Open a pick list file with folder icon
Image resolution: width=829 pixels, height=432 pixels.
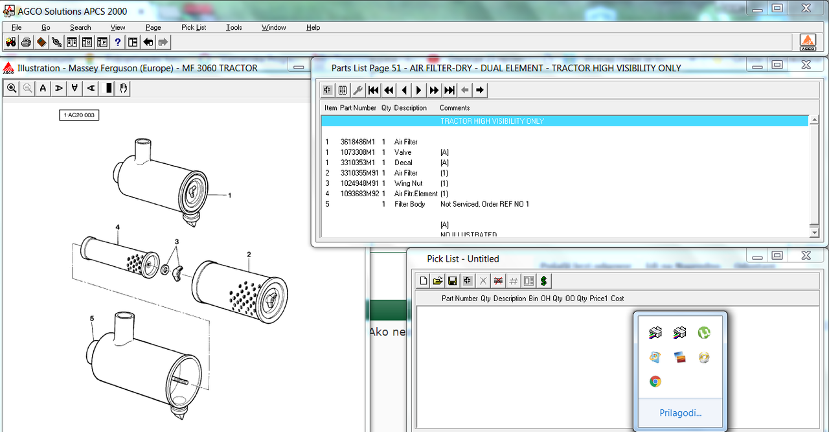438,280
